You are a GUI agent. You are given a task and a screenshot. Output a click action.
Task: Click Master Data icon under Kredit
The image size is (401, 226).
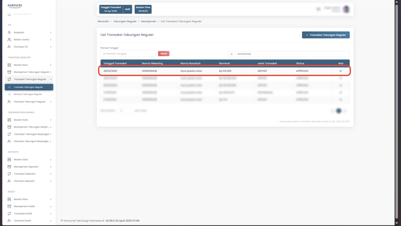tap(10, 199)
